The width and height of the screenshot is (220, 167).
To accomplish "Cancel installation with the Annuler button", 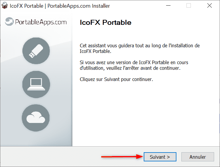I will click(x=198, y=157).
